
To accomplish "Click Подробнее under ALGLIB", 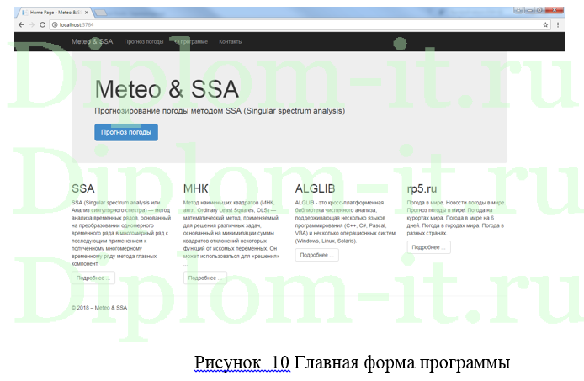I will [316, 255].
